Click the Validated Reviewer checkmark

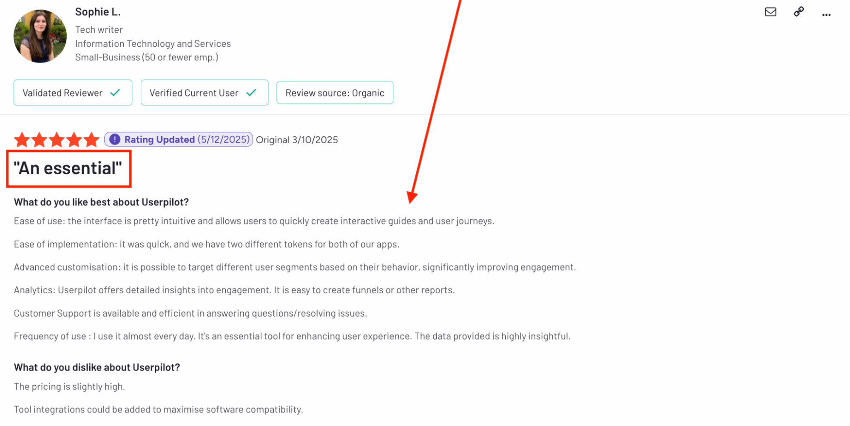[x=115, y=93]
